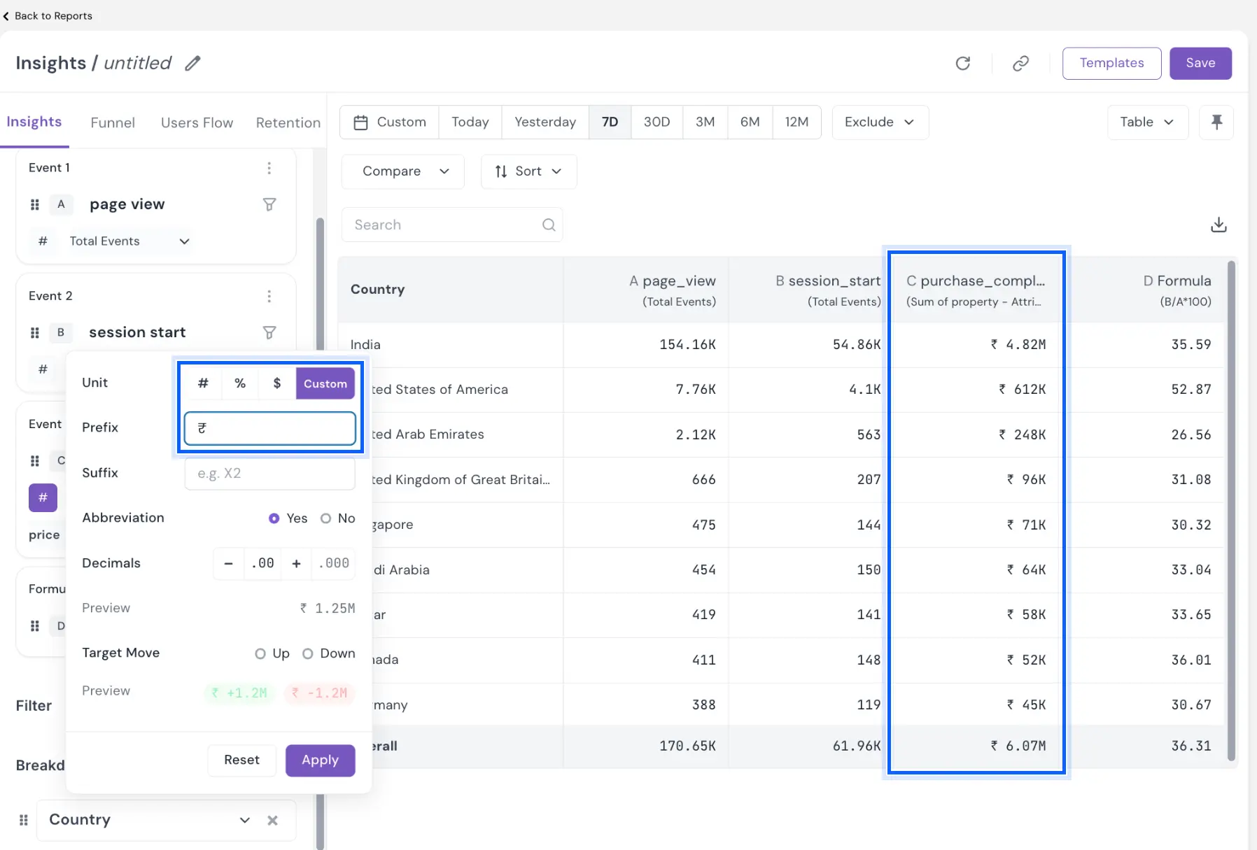Screen dimensions: 1257x850
Task: Pin the report with the pushpin icon
Action: pyautogui.click(x=1216, y=122)
